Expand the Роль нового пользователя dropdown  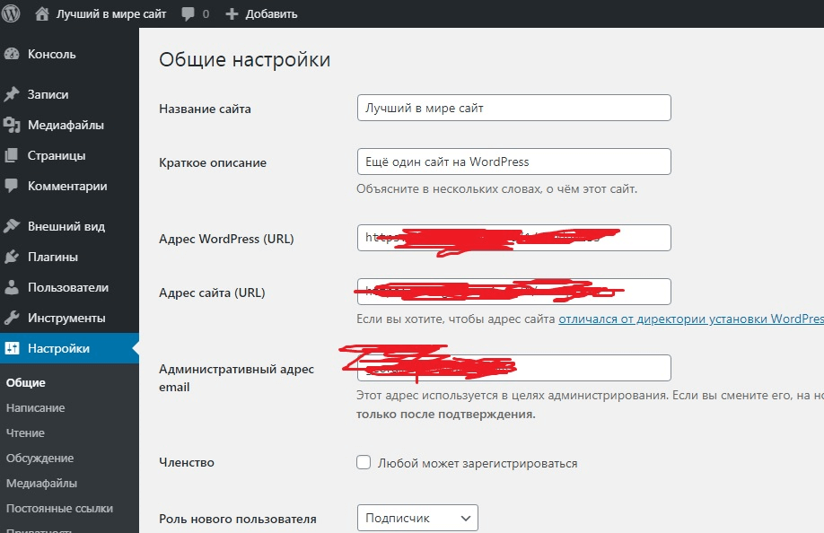click(x=417, y=518)
